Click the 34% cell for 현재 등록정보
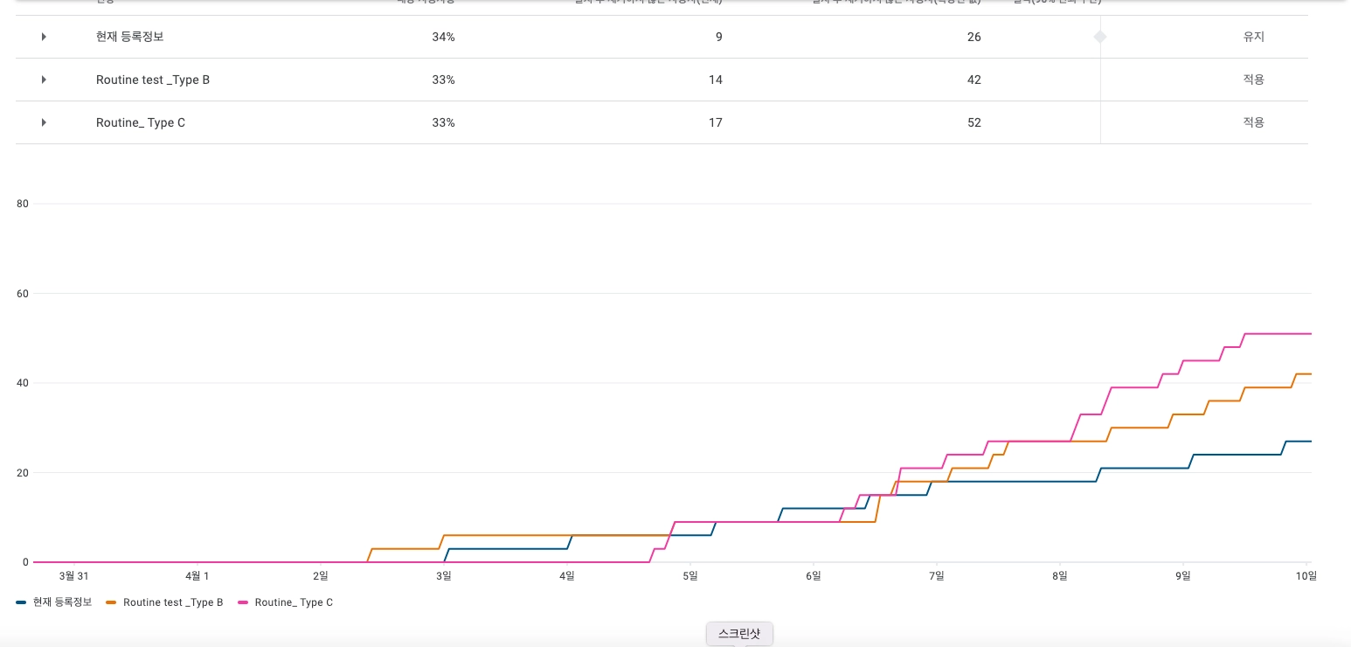 [443, 37]
